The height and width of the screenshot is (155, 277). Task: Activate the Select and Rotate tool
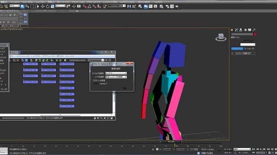click(48, 6)
